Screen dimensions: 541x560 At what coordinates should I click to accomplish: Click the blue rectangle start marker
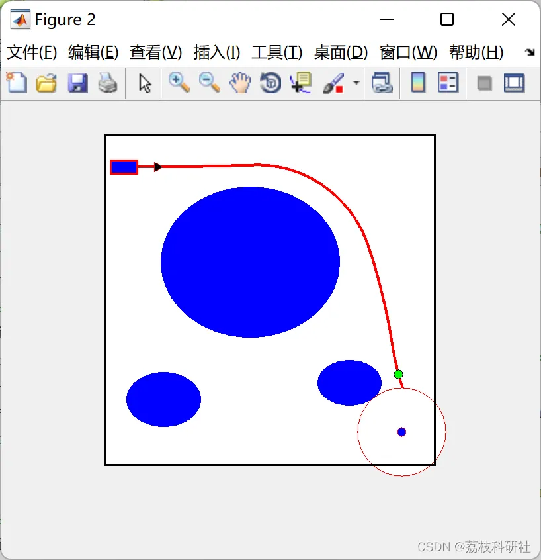click(x=124, y=167)
